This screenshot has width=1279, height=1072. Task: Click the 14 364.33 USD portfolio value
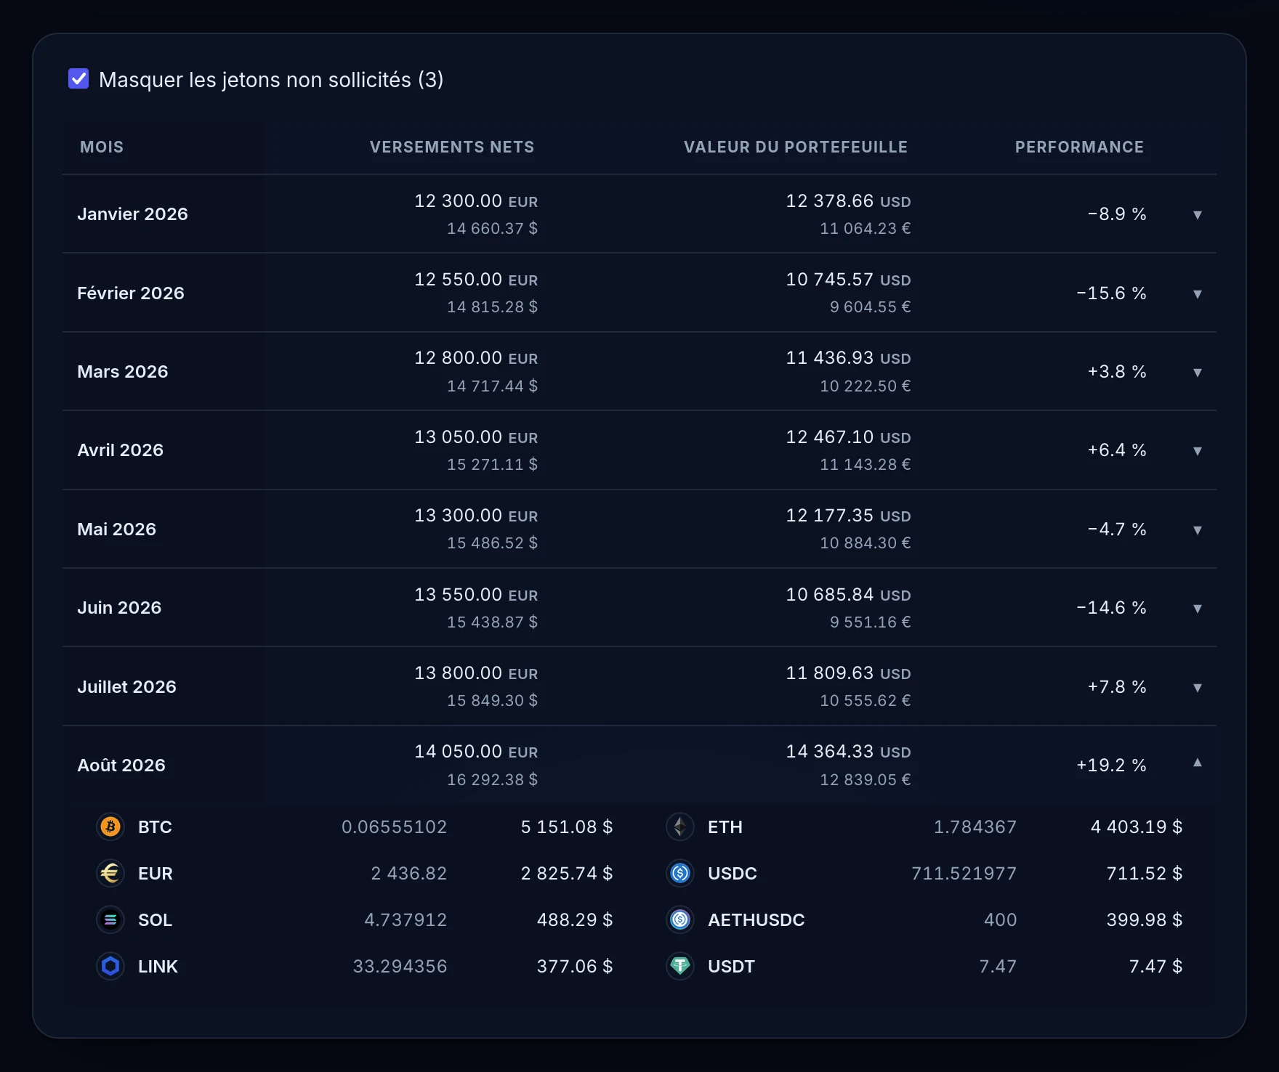pyautogui.click(x=848, y=752)
